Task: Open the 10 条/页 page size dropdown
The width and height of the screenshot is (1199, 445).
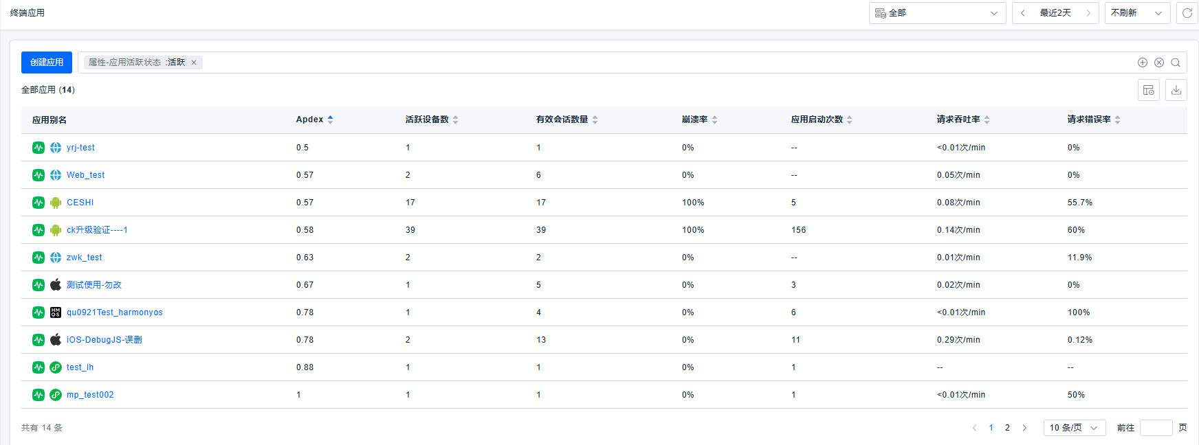Action: tap(1074, 428)
